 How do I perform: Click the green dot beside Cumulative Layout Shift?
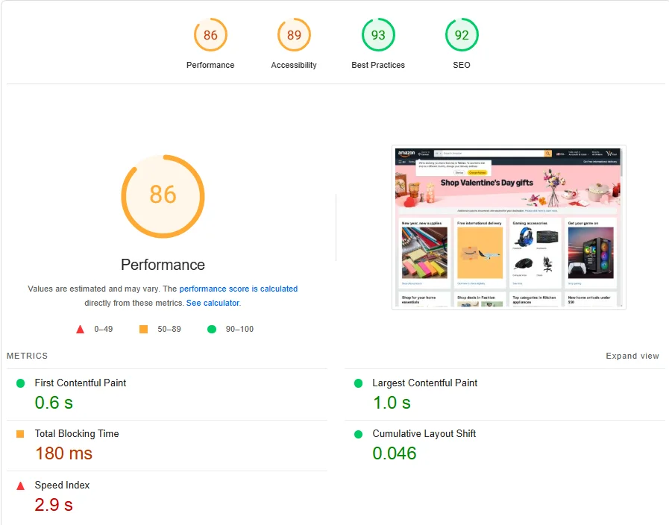coord(359,434)
